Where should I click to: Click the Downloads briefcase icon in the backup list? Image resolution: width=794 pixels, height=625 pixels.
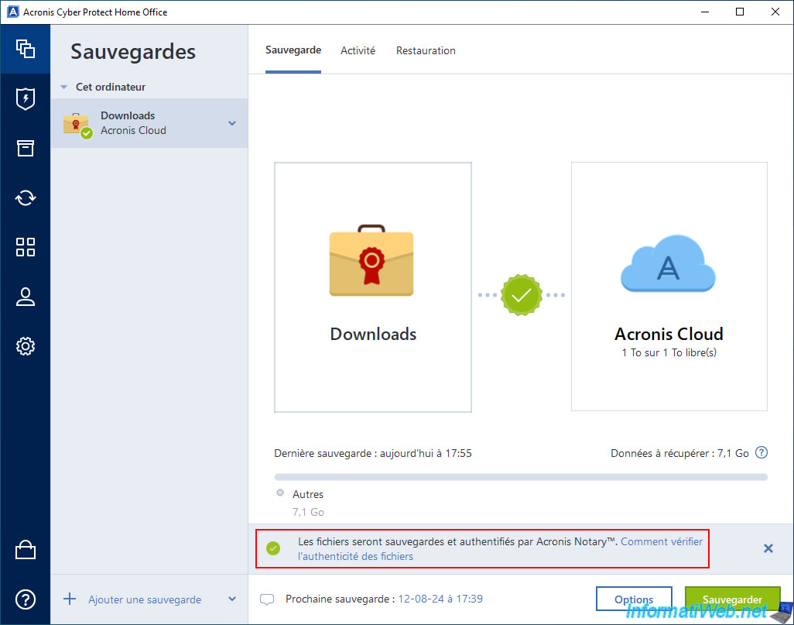[77, 125]
